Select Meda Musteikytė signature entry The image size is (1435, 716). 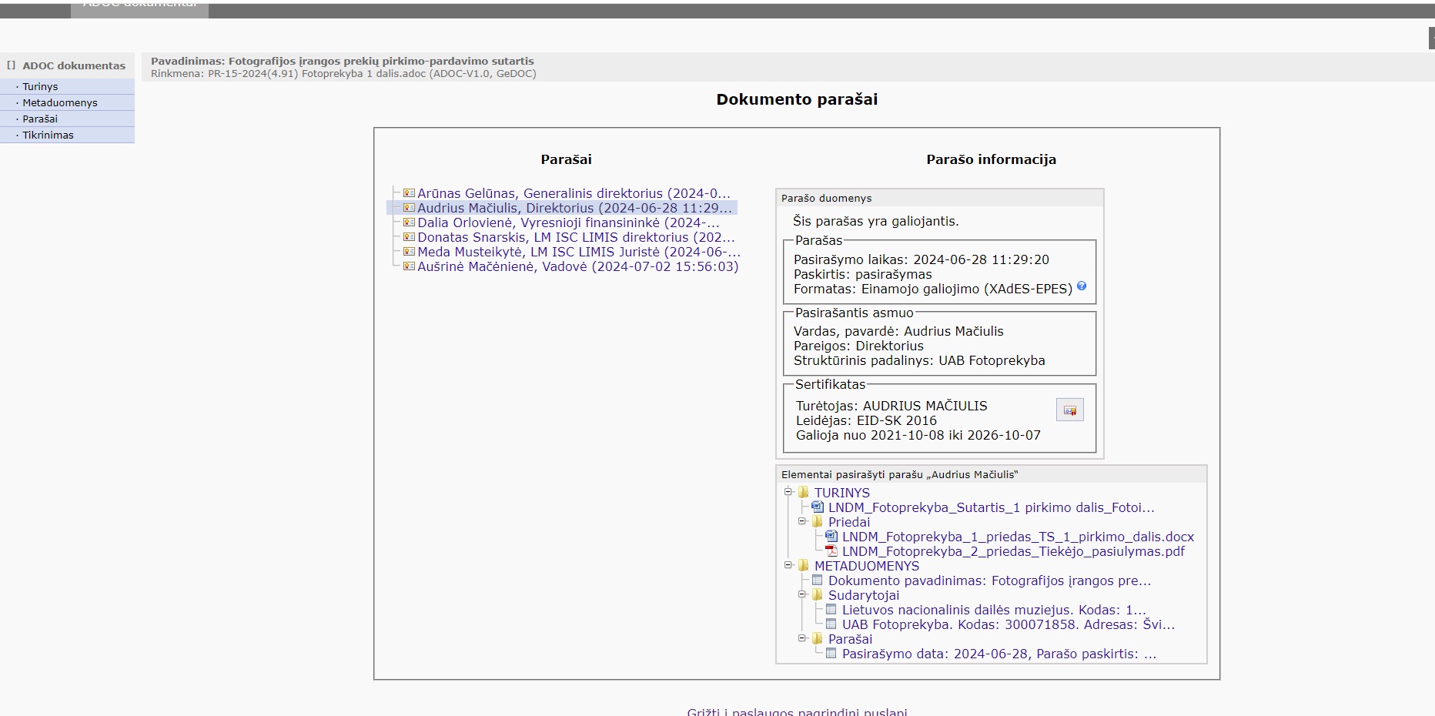point(578,252)
